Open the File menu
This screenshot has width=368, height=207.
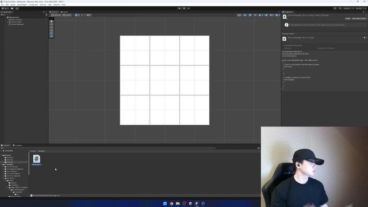click(x=2, y=5)
